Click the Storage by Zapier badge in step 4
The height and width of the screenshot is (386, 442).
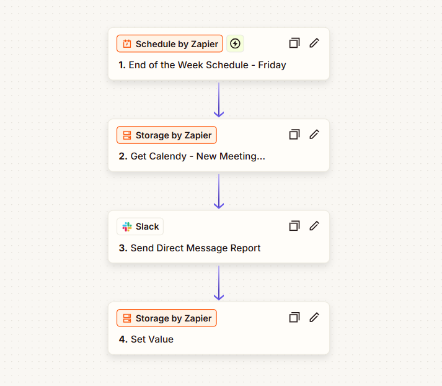click(x=167, y=318)
